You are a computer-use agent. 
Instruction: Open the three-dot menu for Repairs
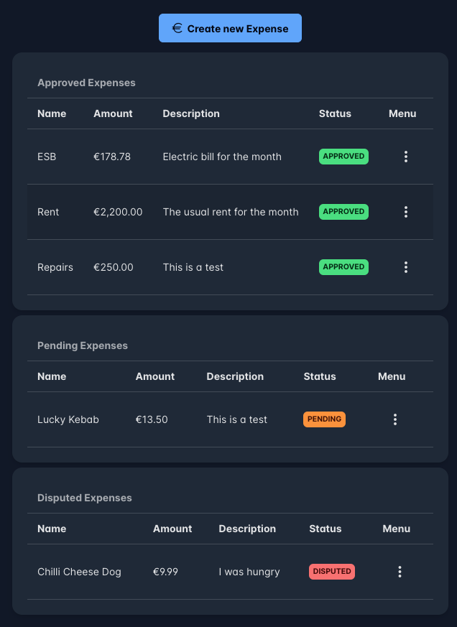406,267
